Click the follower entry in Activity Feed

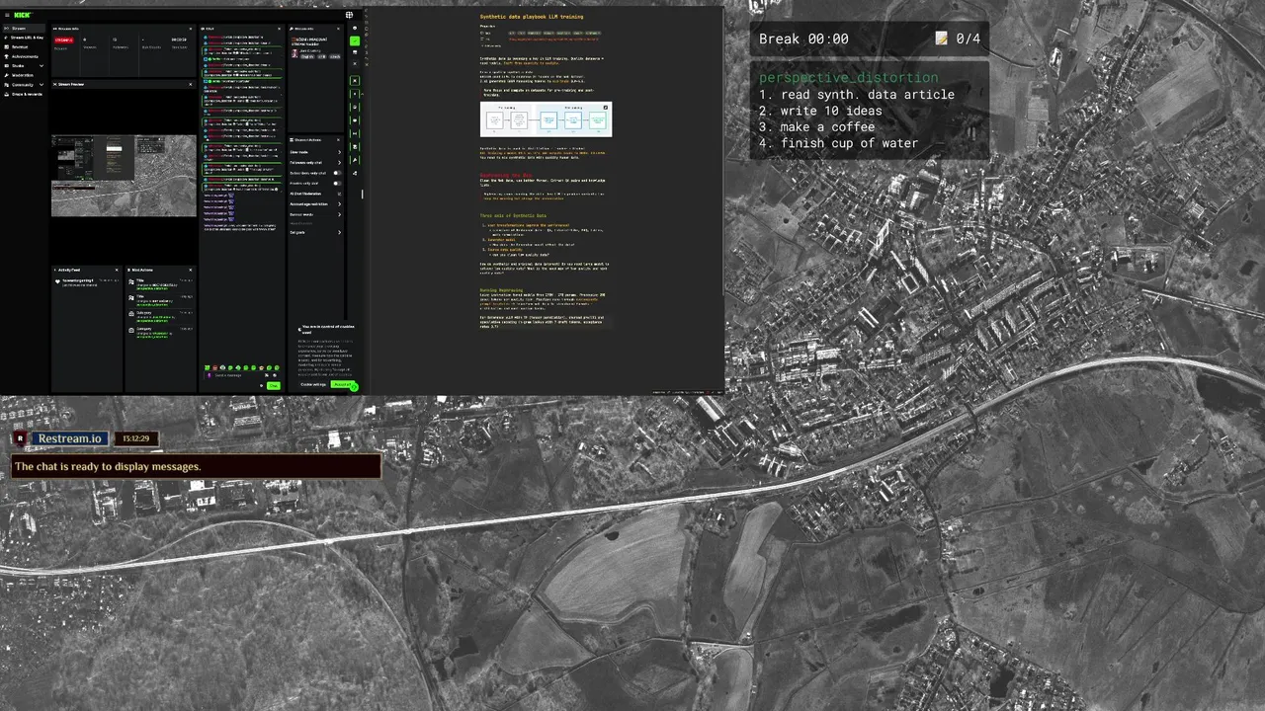coord(87,282)
